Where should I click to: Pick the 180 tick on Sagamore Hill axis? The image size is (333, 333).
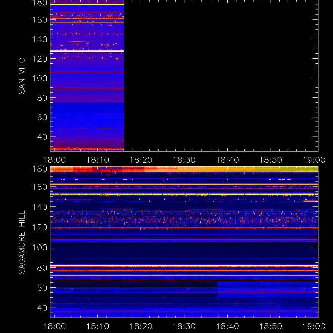point(40,169)
